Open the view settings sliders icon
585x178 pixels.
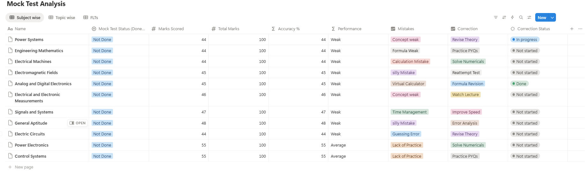click(529, 17)
